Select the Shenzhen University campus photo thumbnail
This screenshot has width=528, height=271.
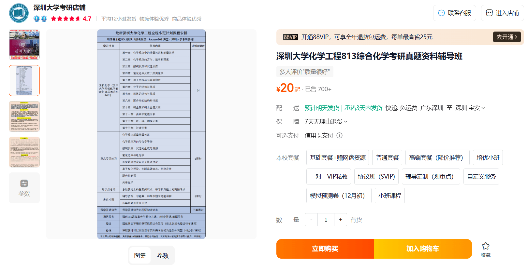[x=24, y=45]
